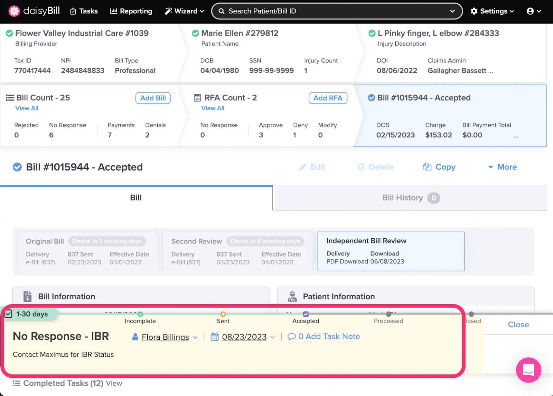The height and width of the screenshot is (396, 553).
Task: Click the calendar icon next to 08/23/2023
Action: 215,337
